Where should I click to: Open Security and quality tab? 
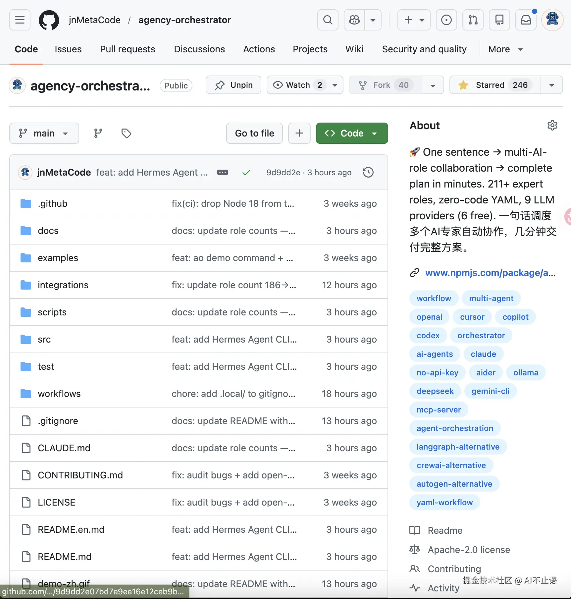coord(424,49)
